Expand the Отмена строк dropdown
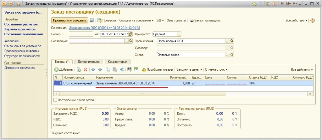The height and width of the screenshot is (140, 322). tap(216, 70)
